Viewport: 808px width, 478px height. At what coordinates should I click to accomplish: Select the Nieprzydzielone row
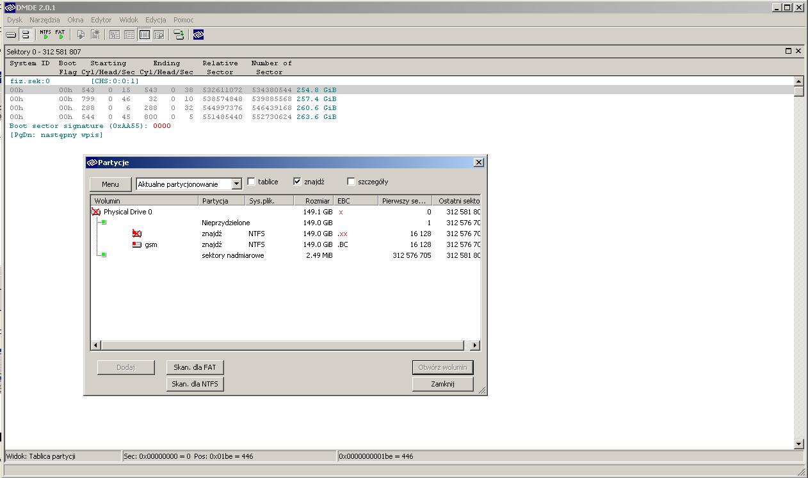click(x=286, y=223)
